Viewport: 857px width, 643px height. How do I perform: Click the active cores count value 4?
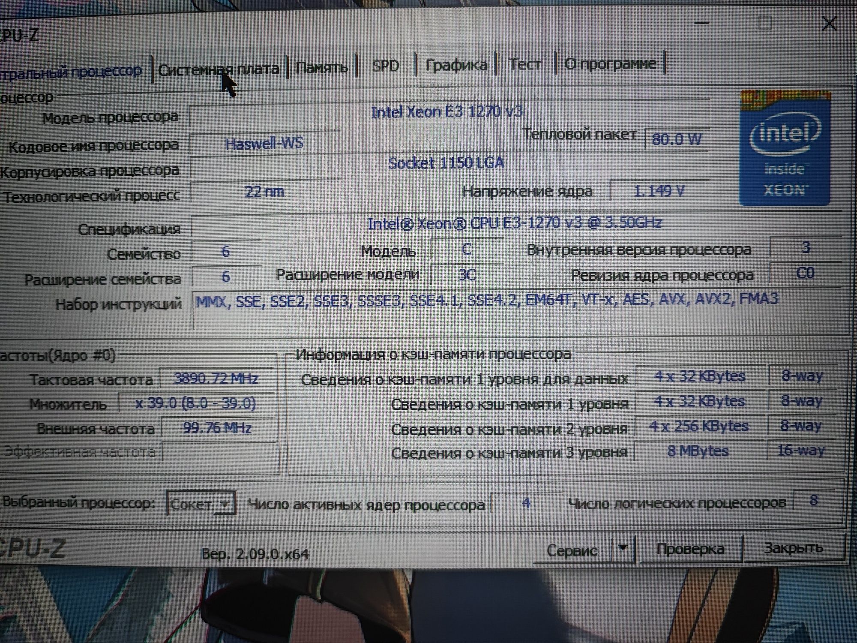tap(526, 502)
